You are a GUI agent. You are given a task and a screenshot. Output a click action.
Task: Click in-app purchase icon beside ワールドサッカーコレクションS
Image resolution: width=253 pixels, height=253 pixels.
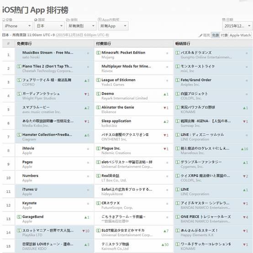(x=178, y=244)
